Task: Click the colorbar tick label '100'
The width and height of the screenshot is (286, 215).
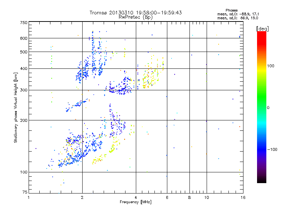Action: [x=271, y=66]
